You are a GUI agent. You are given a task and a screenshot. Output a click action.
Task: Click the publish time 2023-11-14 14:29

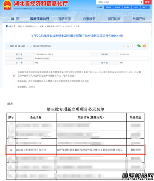[x=17, y=46]
